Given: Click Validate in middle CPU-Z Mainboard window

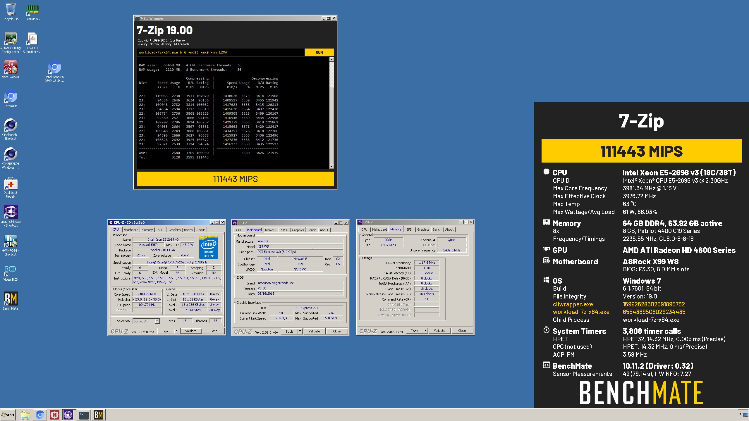Looking at the screenshot, I should coord(314,331).
